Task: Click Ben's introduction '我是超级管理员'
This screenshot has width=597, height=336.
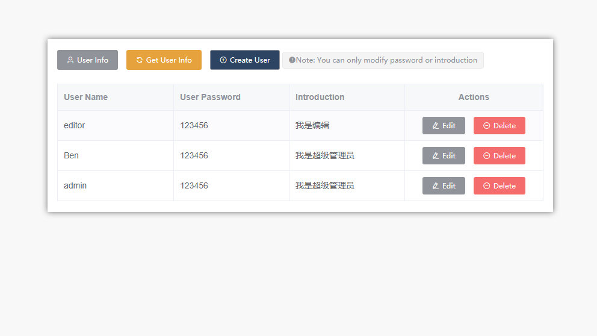Action: click(x=325, y=155)
